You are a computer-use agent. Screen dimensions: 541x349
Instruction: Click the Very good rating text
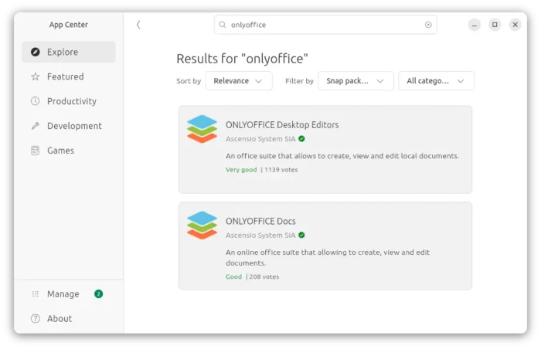241,169
